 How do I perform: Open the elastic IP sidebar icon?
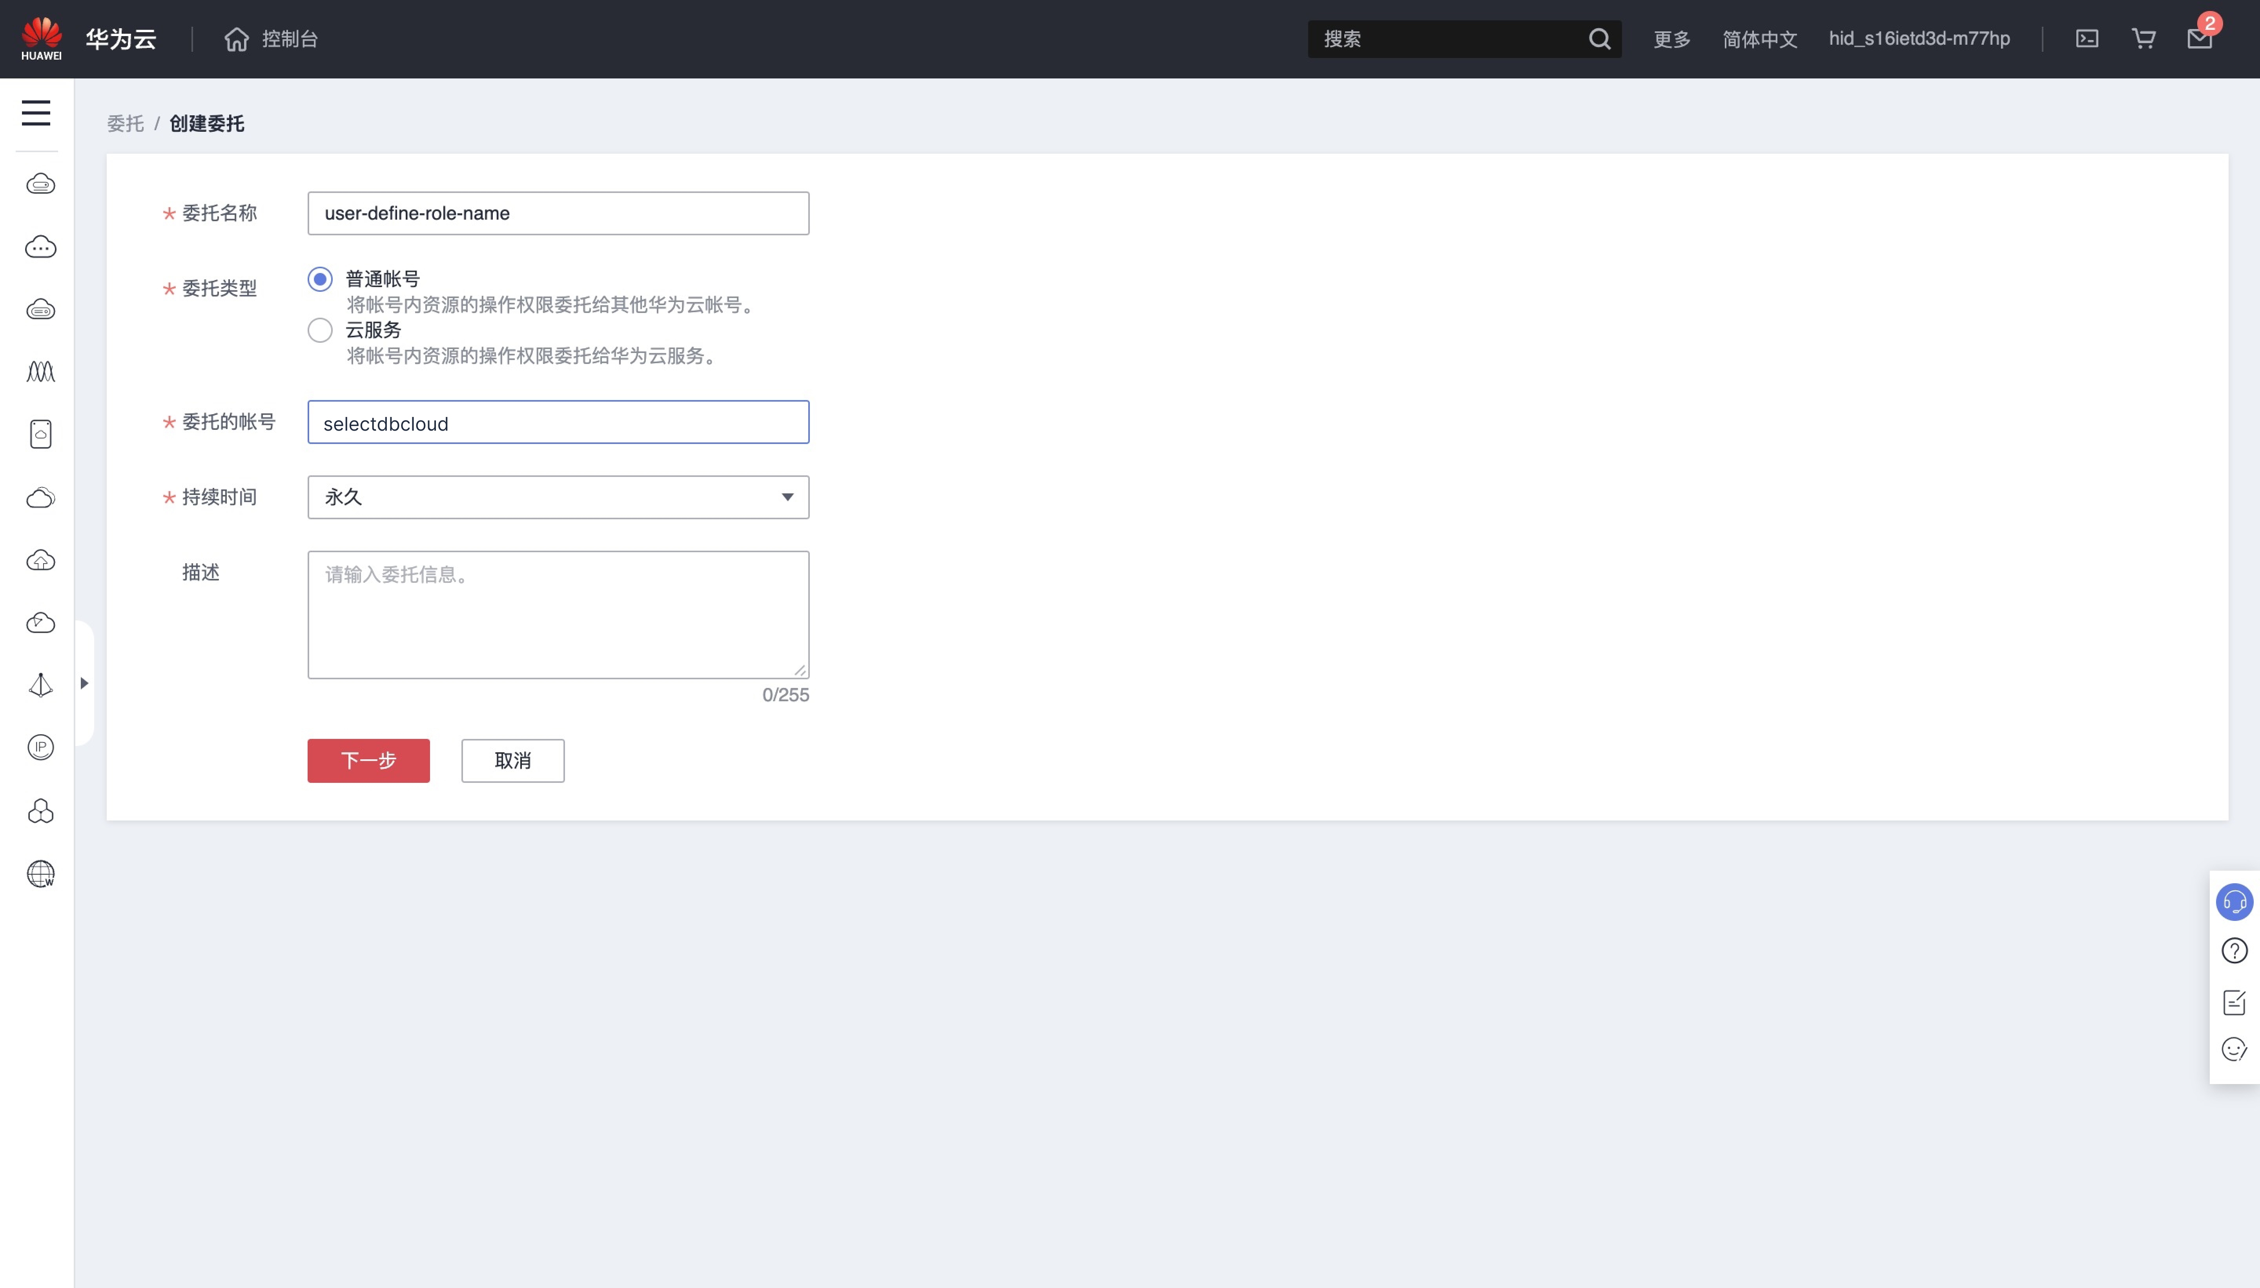pos(41,748)
